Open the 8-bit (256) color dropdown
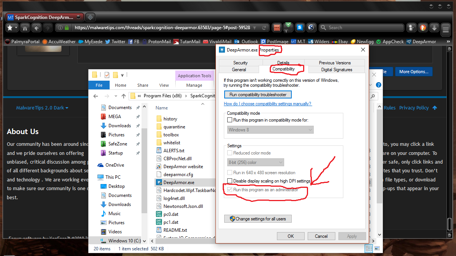Screen dimensions: 456x256 (x=255, y=162)
